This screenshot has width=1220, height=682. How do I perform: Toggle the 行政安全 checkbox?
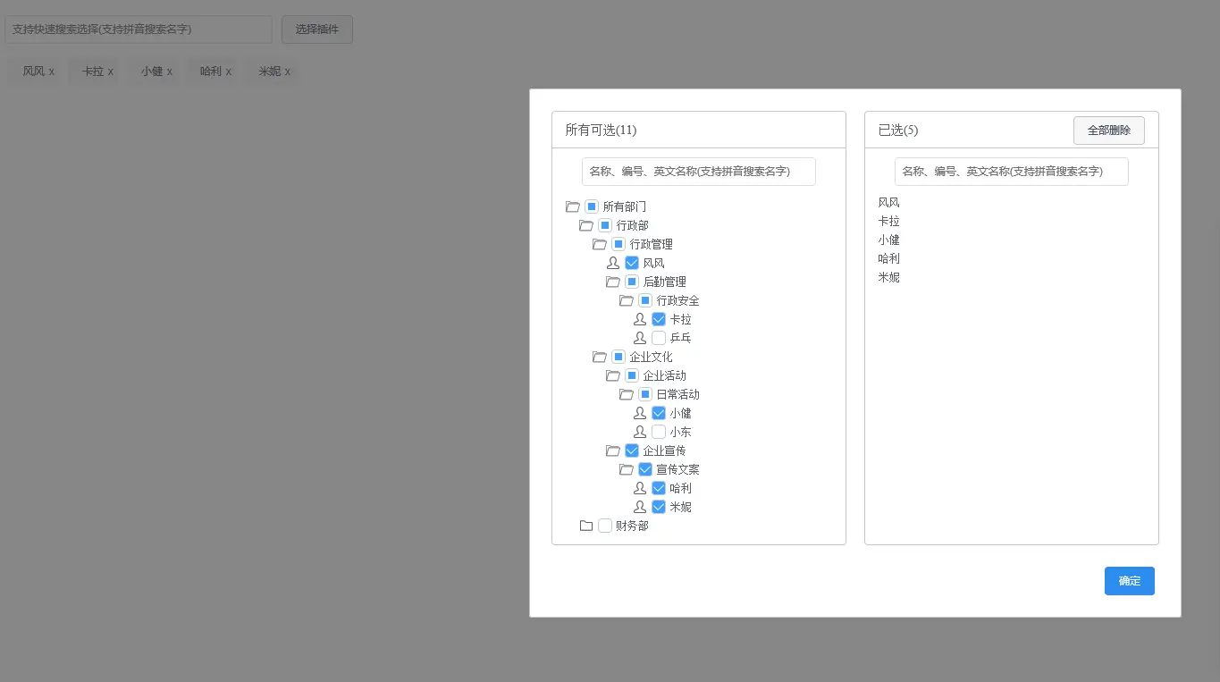point(645,300)
